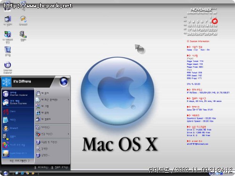Open Help and Support in start menu

[52, 142]
